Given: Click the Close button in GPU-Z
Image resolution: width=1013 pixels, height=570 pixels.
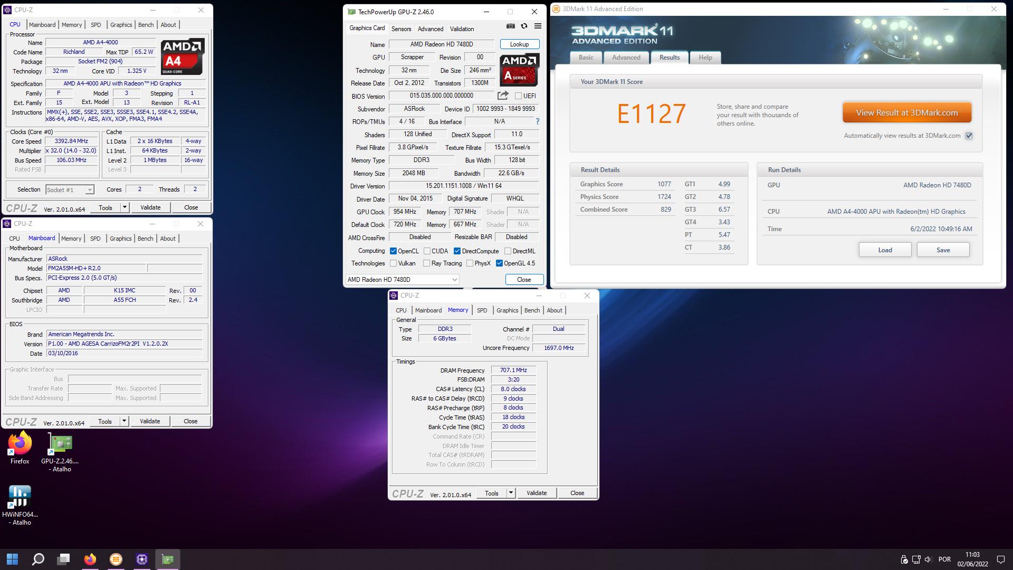Looking at the screenshot, I should (524, 280).
